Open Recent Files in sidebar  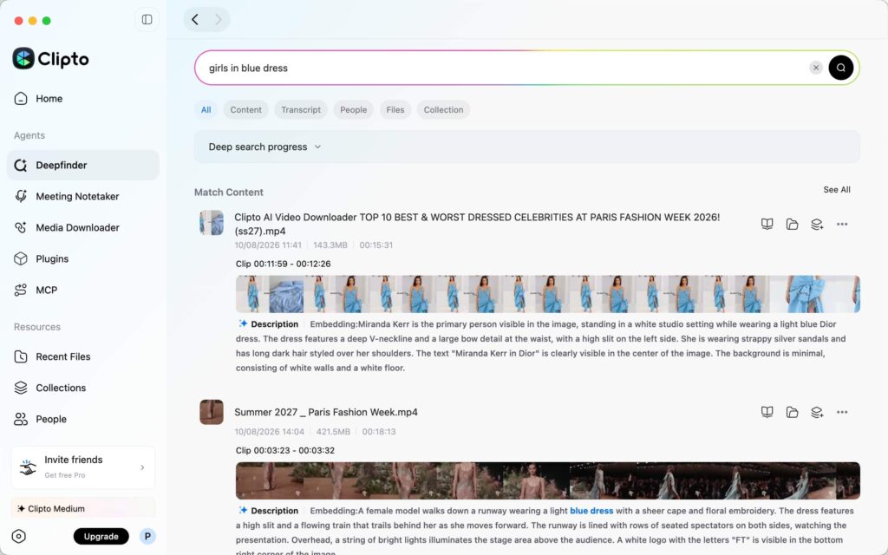pyautogui.click(x=83, y=356)
